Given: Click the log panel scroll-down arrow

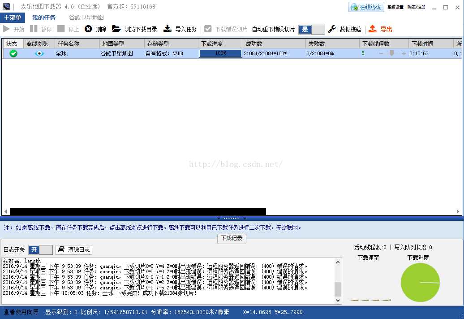Looking at the screenshot, I should [x=338, y=300].
